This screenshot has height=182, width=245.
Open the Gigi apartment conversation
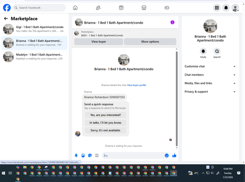[x=34, y=29]
